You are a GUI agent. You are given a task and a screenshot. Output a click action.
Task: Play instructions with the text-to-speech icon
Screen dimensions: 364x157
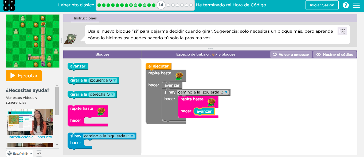[342, 31]
